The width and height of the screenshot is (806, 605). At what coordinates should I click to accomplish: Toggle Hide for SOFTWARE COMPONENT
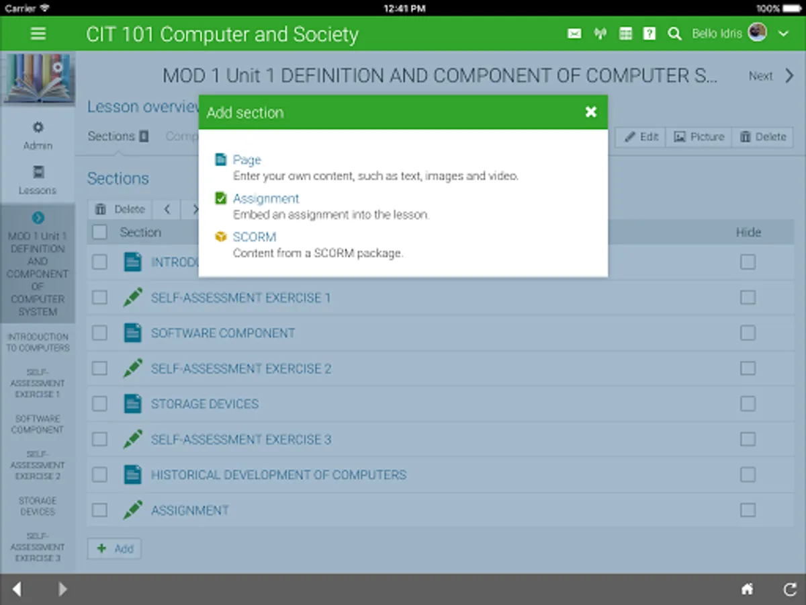(x=748, y=333)
